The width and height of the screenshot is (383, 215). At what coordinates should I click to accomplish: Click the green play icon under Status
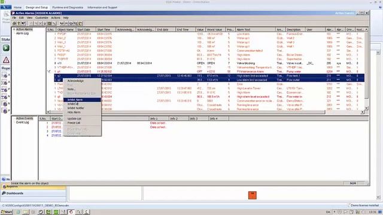click(x=6, y=48)
